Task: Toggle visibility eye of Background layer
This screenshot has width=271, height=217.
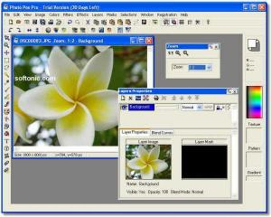Action: (124, 107)
